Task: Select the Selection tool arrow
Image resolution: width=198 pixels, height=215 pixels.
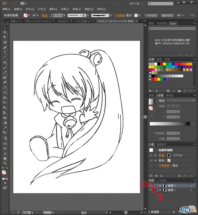Action: coord(5,27)
